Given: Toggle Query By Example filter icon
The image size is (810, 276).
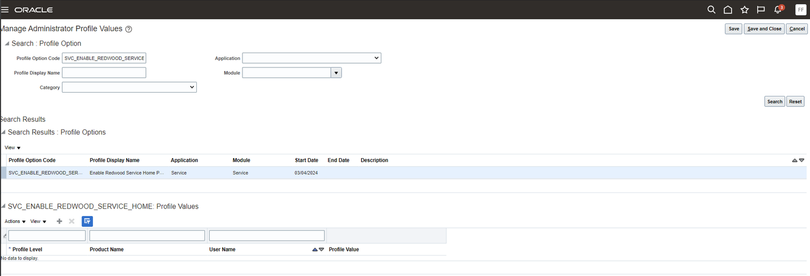Looking at the screenshot, I should [x=87, y=221].
